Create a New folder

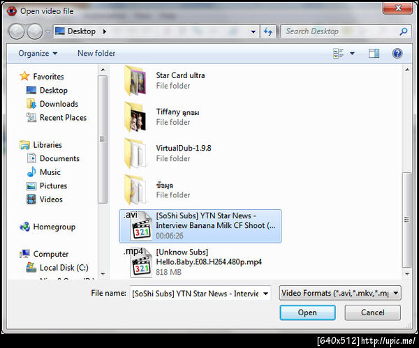point(96,54)
